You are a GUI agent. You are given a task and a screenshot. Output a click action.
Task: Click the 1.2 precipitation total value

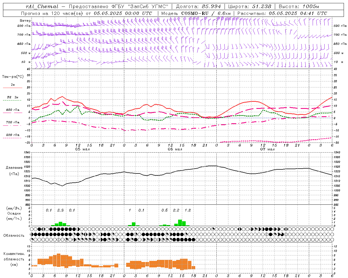pos(188,210)
